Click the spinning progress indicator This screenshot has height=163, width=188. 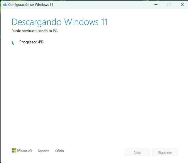pos(13,43)
